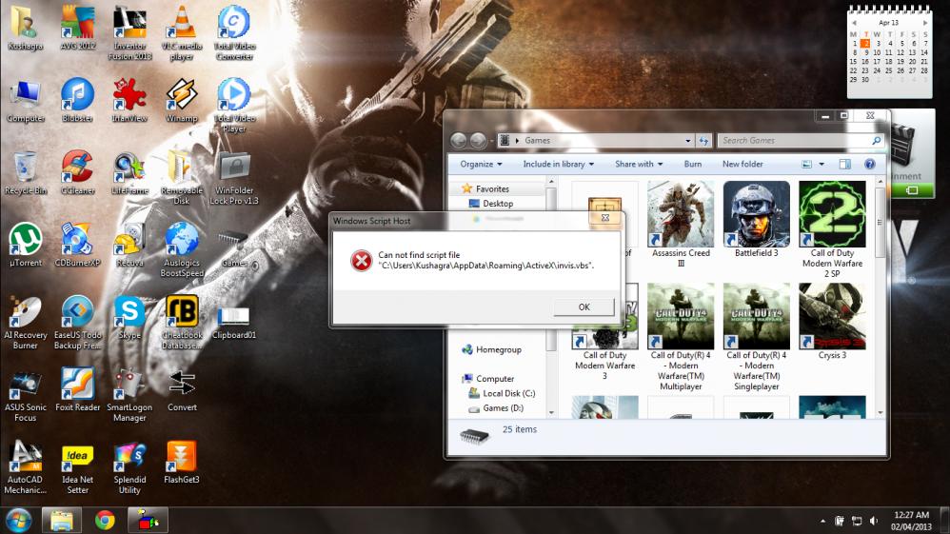Open Inventor Fusion 2013 desktop shortcut

(129, 33)
